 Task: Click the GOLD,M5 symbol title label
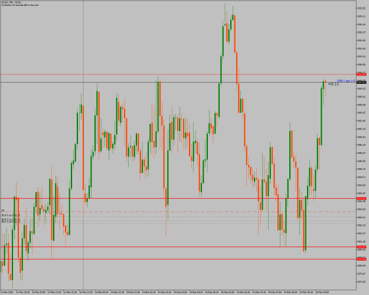click(x=11, y=2)
